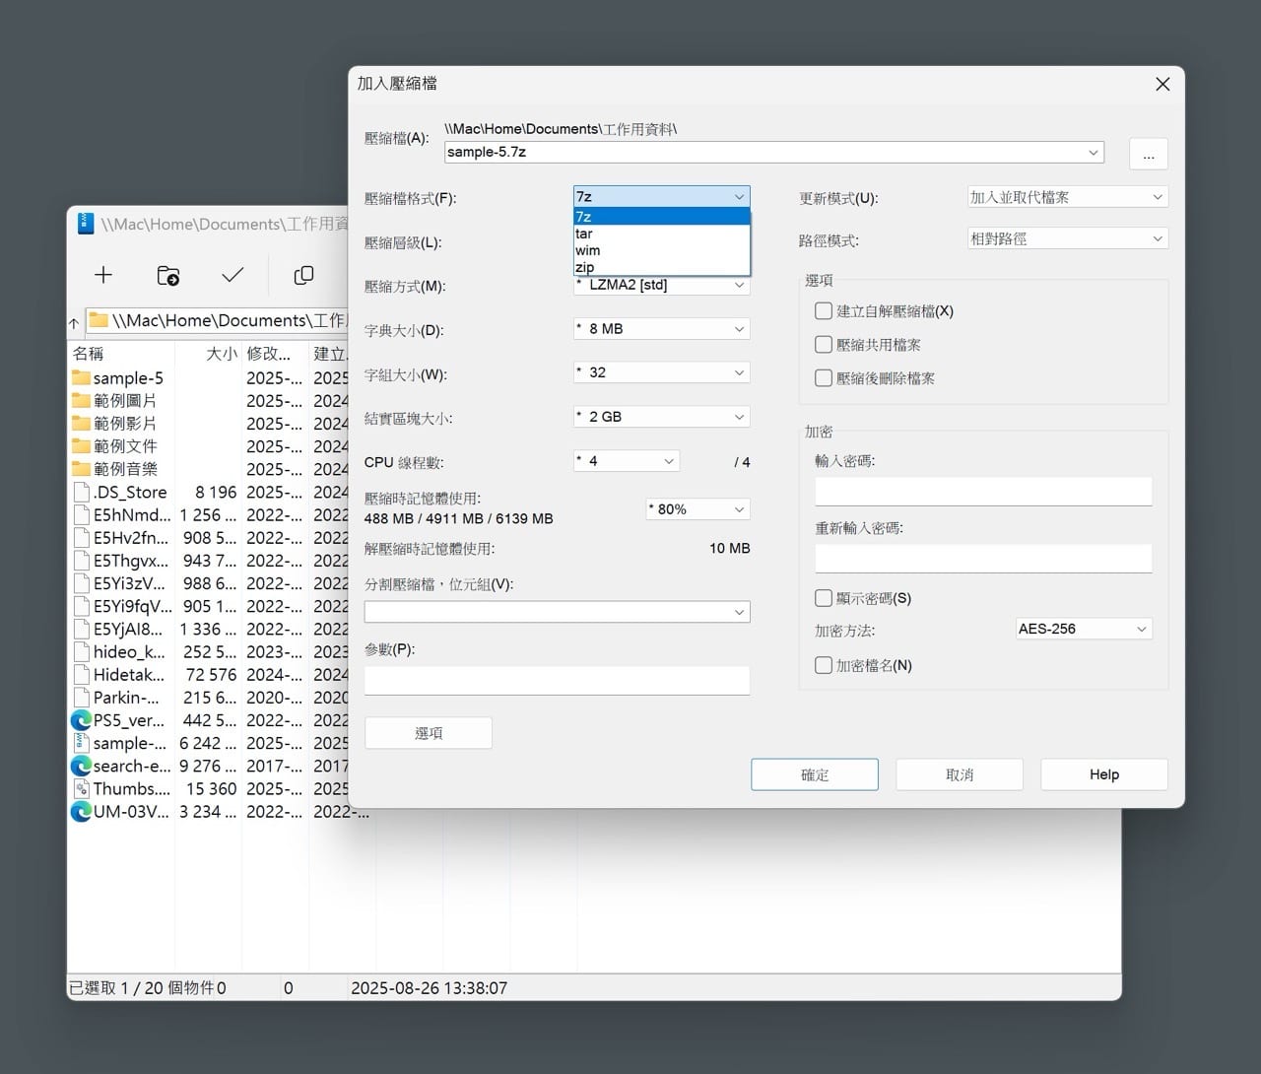This screenshot has height=1074, width=1261.
Task: Click the 取消 button
Action: (960, 774)
